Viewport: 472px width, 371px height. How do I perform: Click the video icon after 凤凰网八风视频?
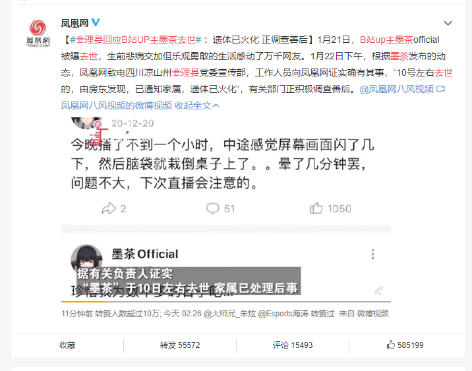coord(441,89)
